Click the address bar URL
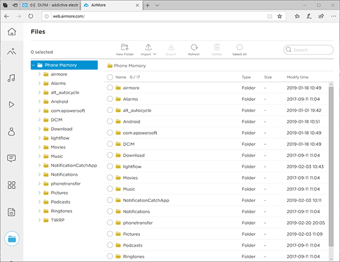 click(69, 16)
